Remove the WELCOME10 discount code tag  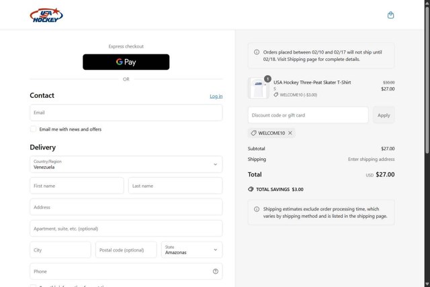coord(290,133)
